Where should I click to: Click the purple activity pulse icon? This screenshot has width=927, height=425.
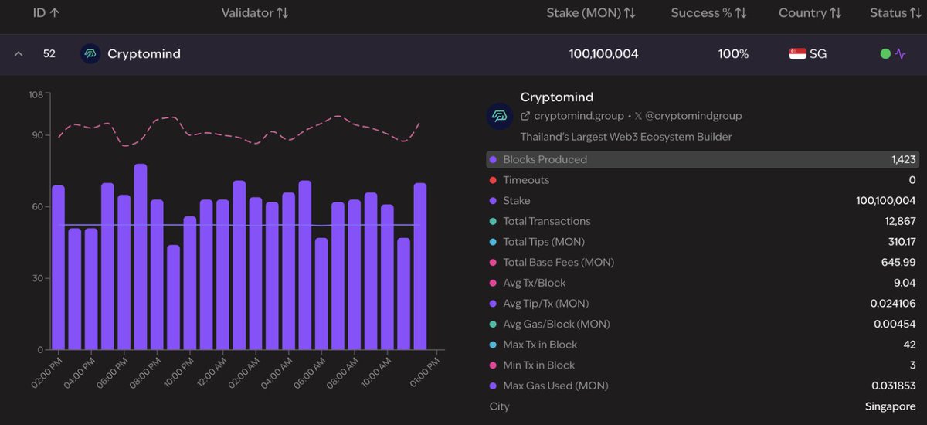click(x=900, y=54)
